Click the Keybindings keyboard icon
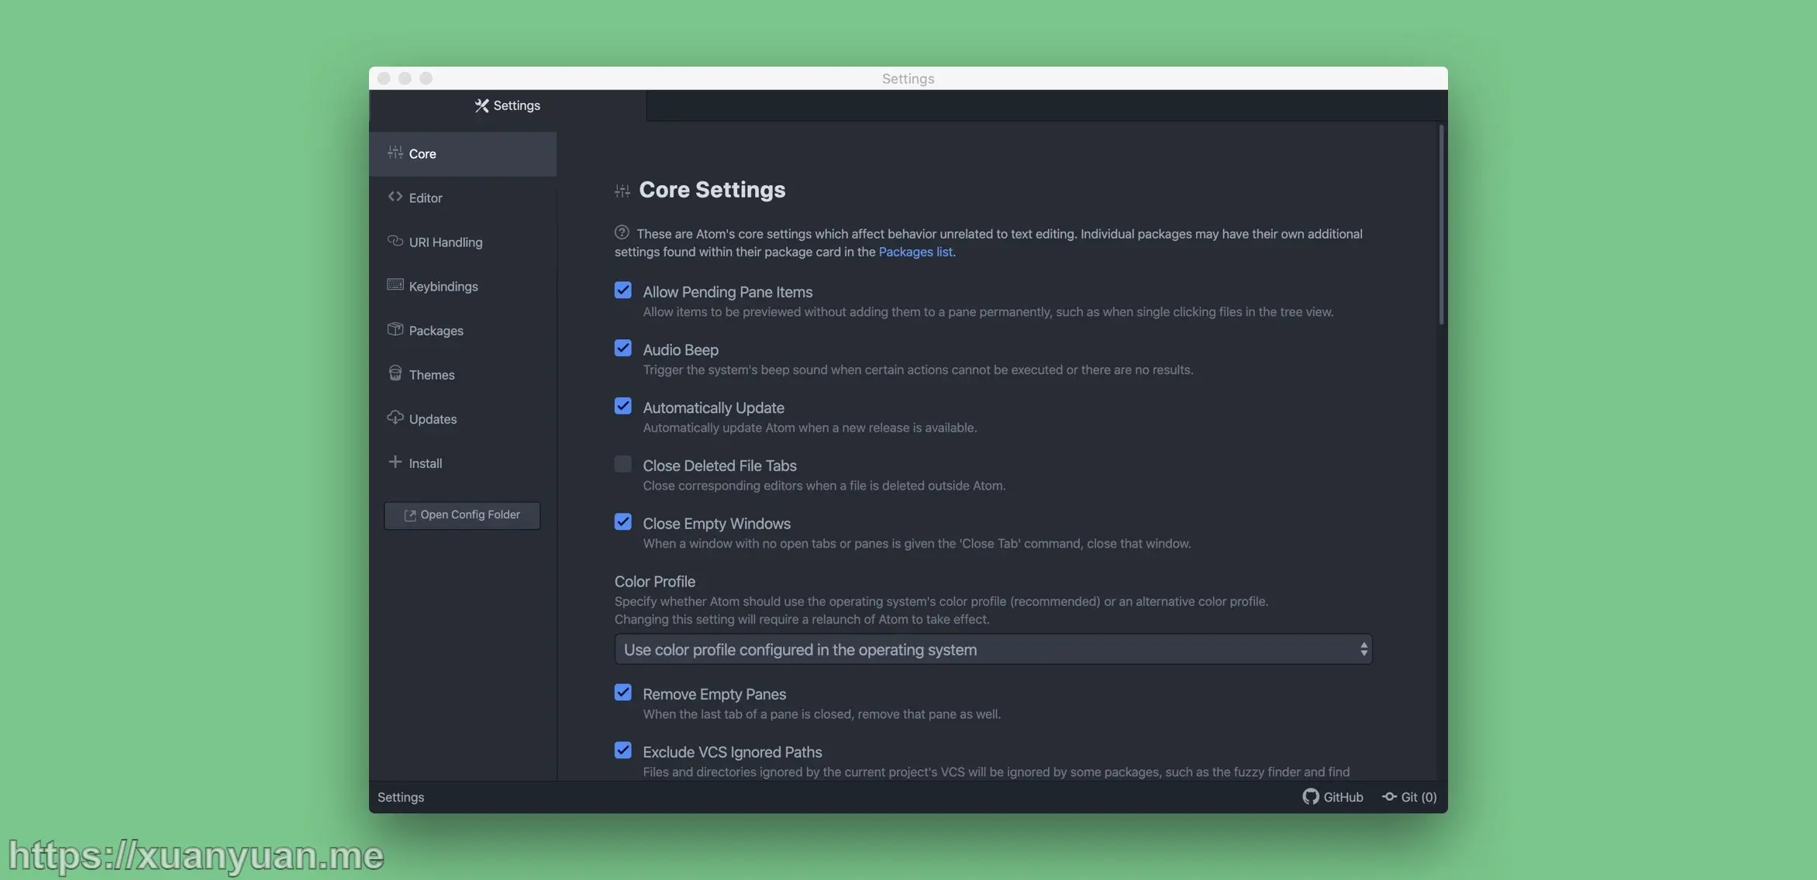The height and width of the screenshot is (880, 1817). coord(395,285)
